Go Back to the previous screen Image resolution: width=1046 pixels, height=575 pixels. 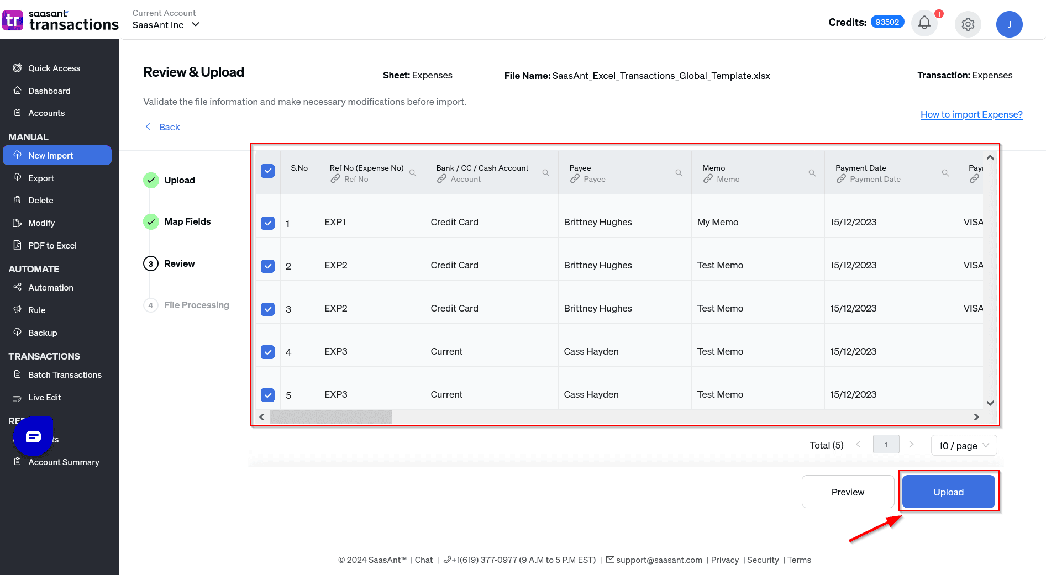click(163, 127)
